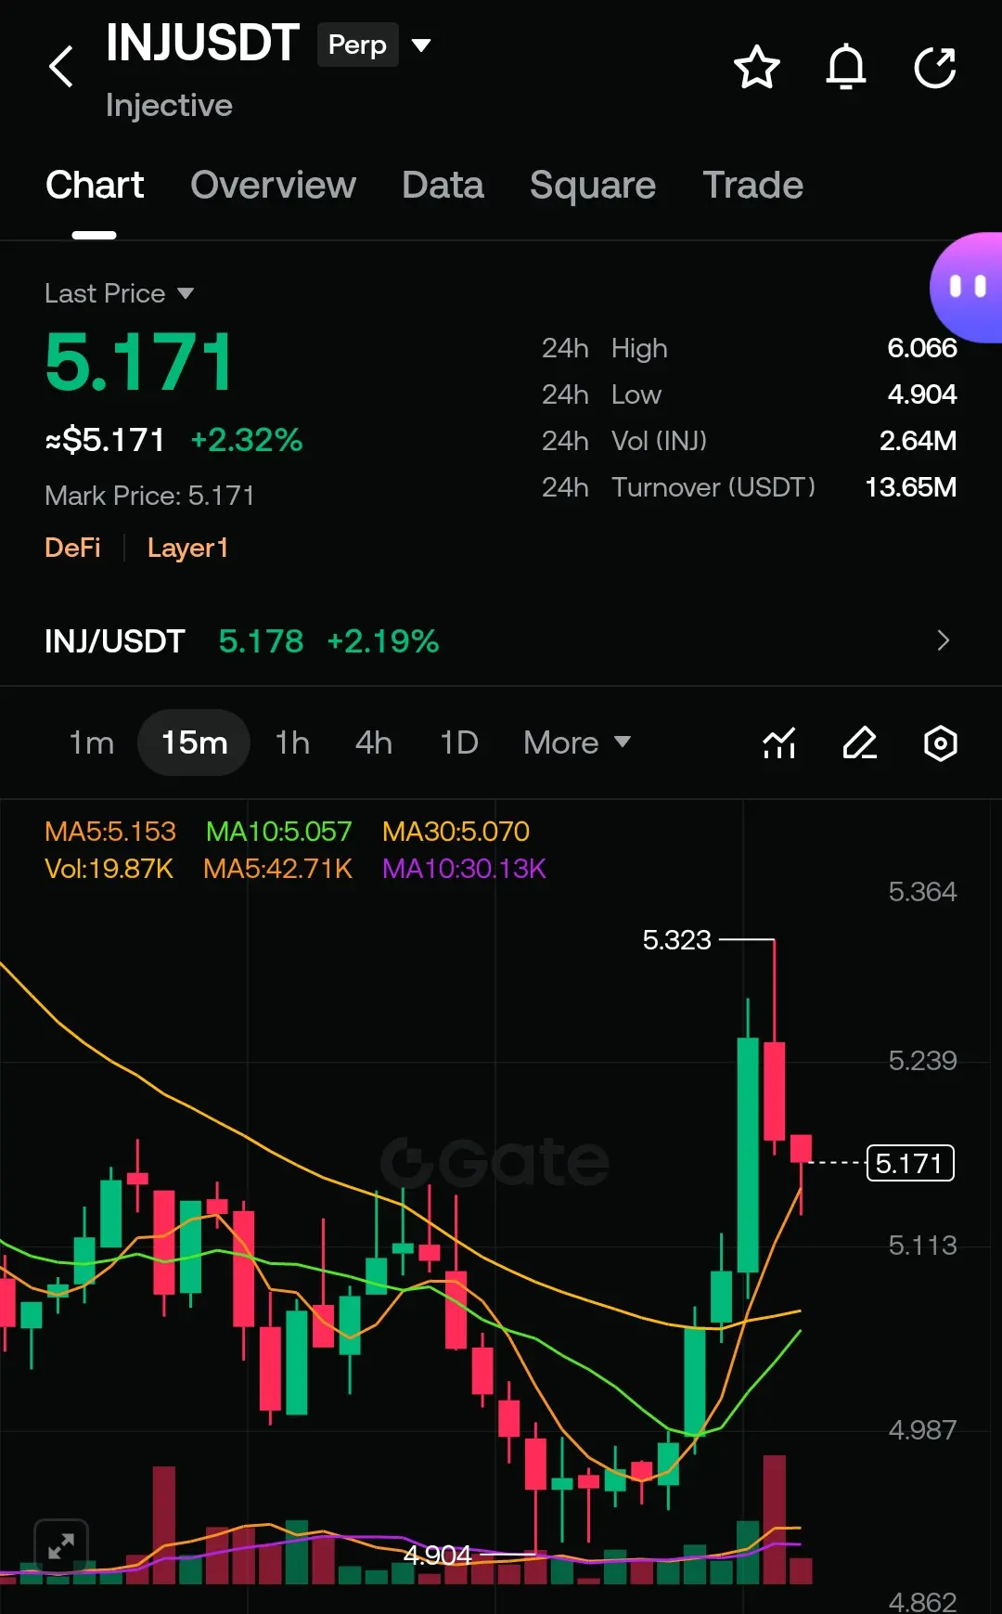Tap the INJUSDT pair title

pyautogui.click(x=202, y=44)
